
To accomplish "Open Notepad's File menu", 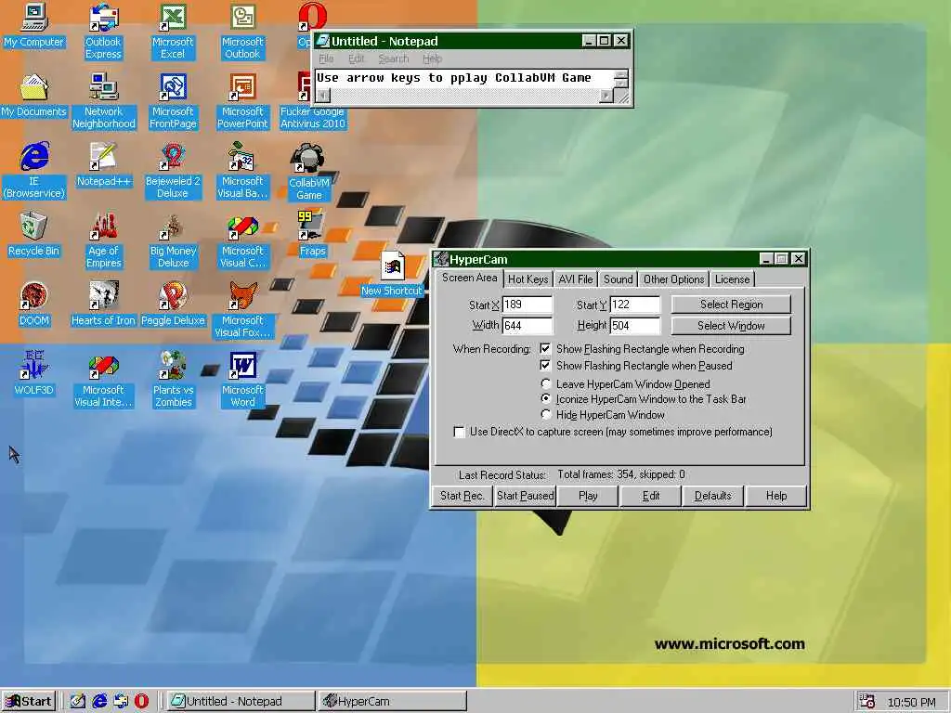I will (x=326, y=58).
